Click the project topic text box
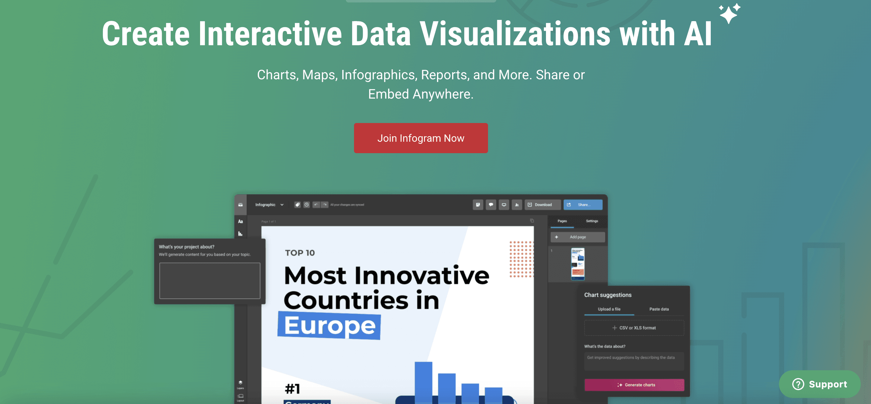 [210, 281]
